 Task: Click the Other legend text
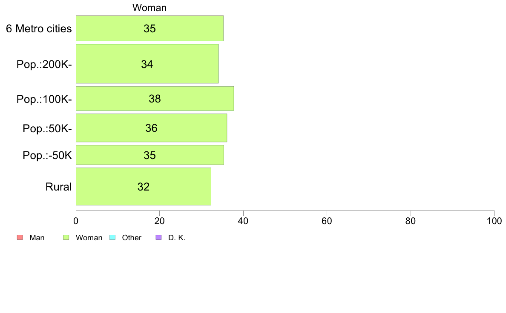[x=132, y=238]
